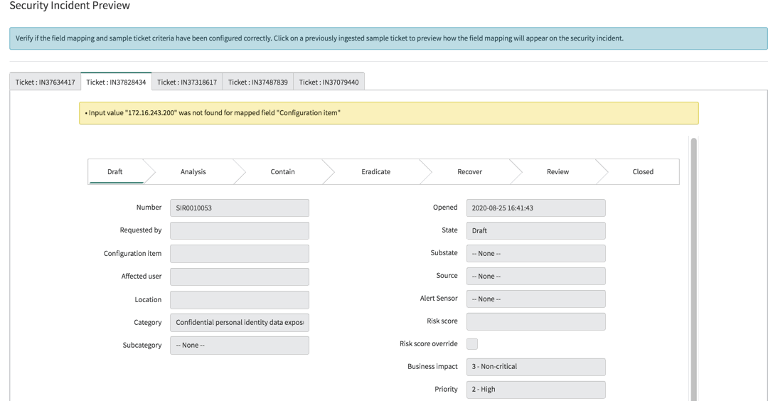Click the Configuration item label
The height and width of the screenshot is (401, 768).
132,253
